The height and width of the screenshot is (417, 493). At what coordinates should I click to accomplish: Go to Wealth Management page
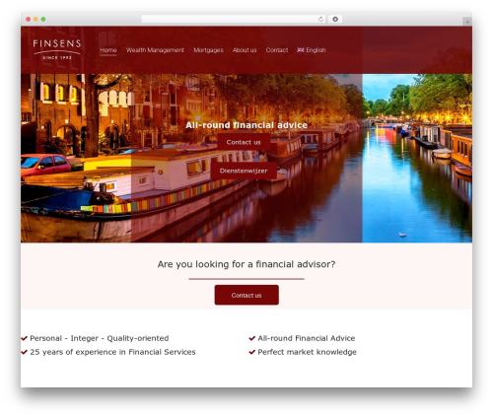click(x=155, y=50)
